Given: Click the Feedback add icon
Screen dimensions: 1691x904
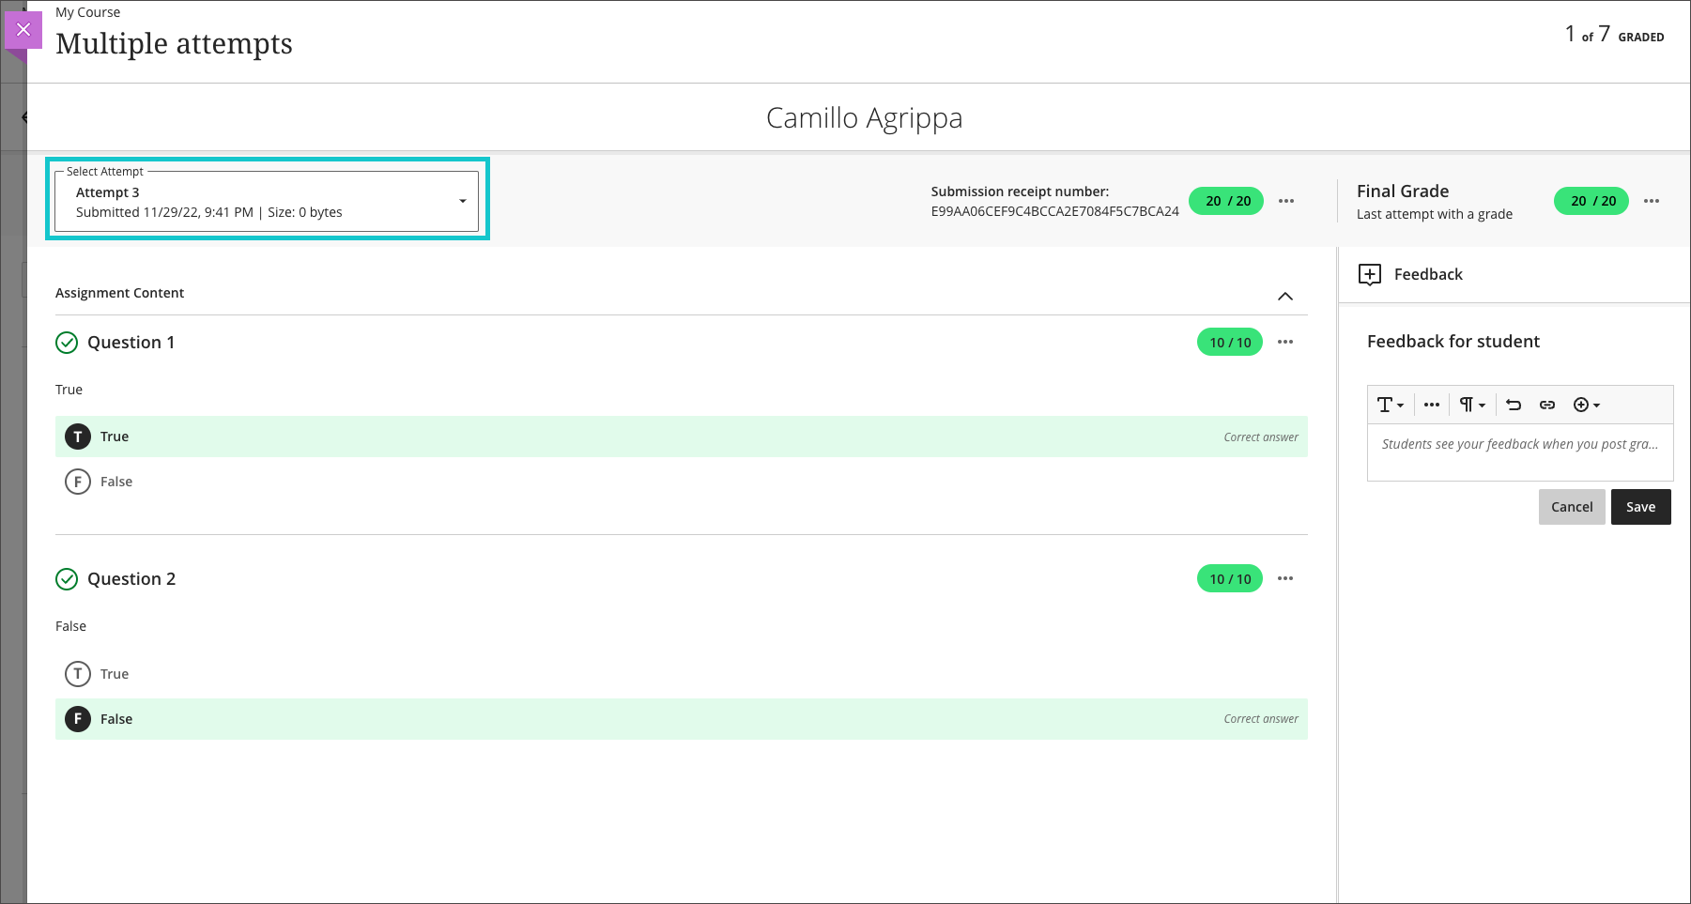Looking at the screenshot, I should (1370, 274).
